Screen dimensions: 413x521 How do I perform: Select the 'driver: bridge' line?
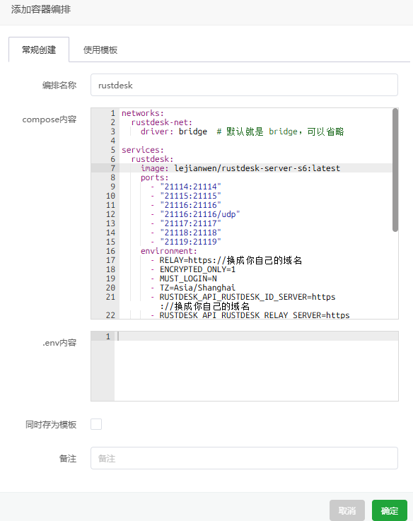click(x=174, y=131)
